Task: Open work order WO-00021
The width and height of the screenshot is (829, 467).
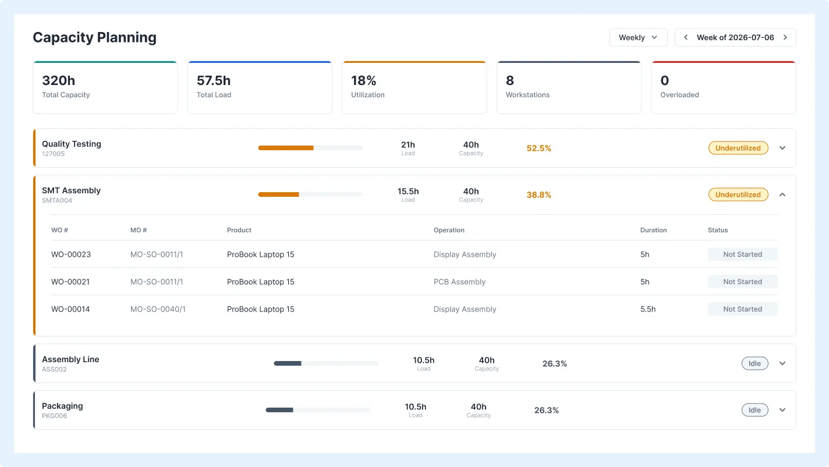Action: click(x=70, y=282)
